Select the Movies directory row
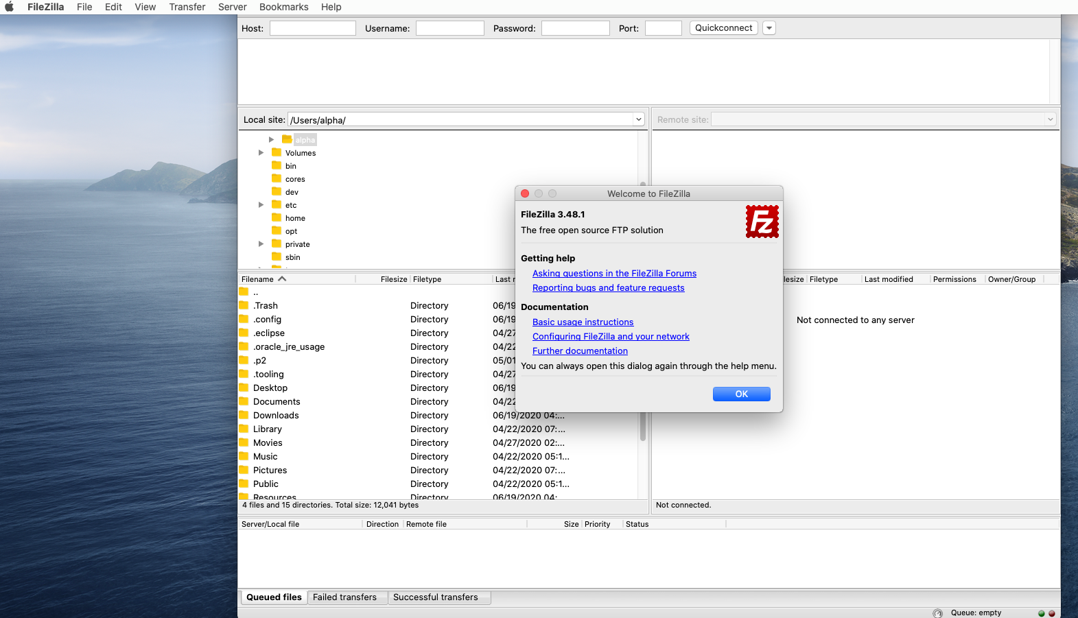 [x=438, y=442]
